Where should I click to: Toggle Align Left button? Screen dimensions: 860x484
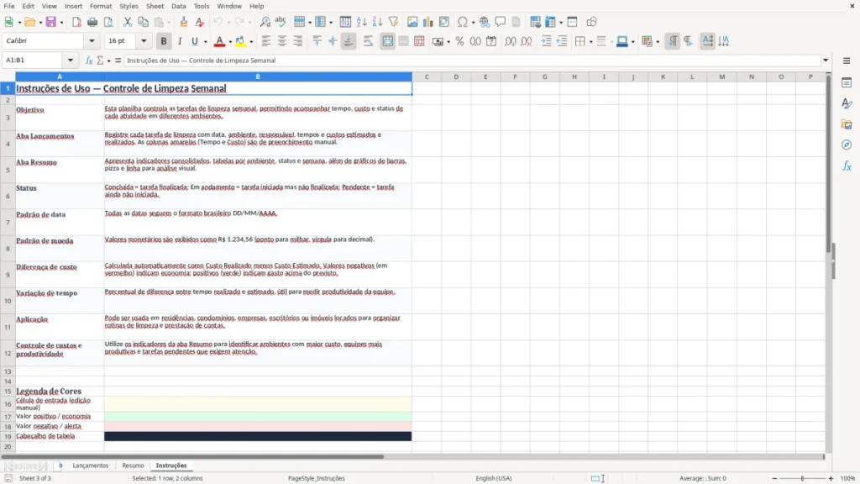pos(266,41)
